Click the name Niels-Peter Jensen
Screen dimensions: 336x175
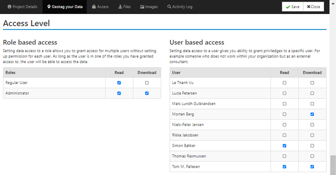(x=188, y=125)
